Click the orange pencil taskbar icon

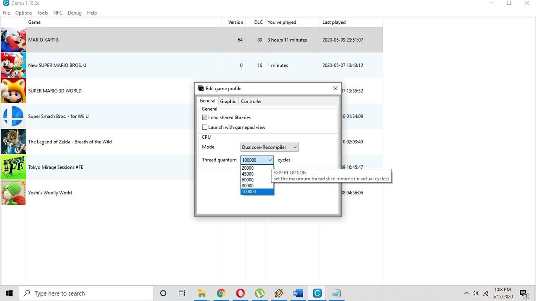tap(279, 293)
